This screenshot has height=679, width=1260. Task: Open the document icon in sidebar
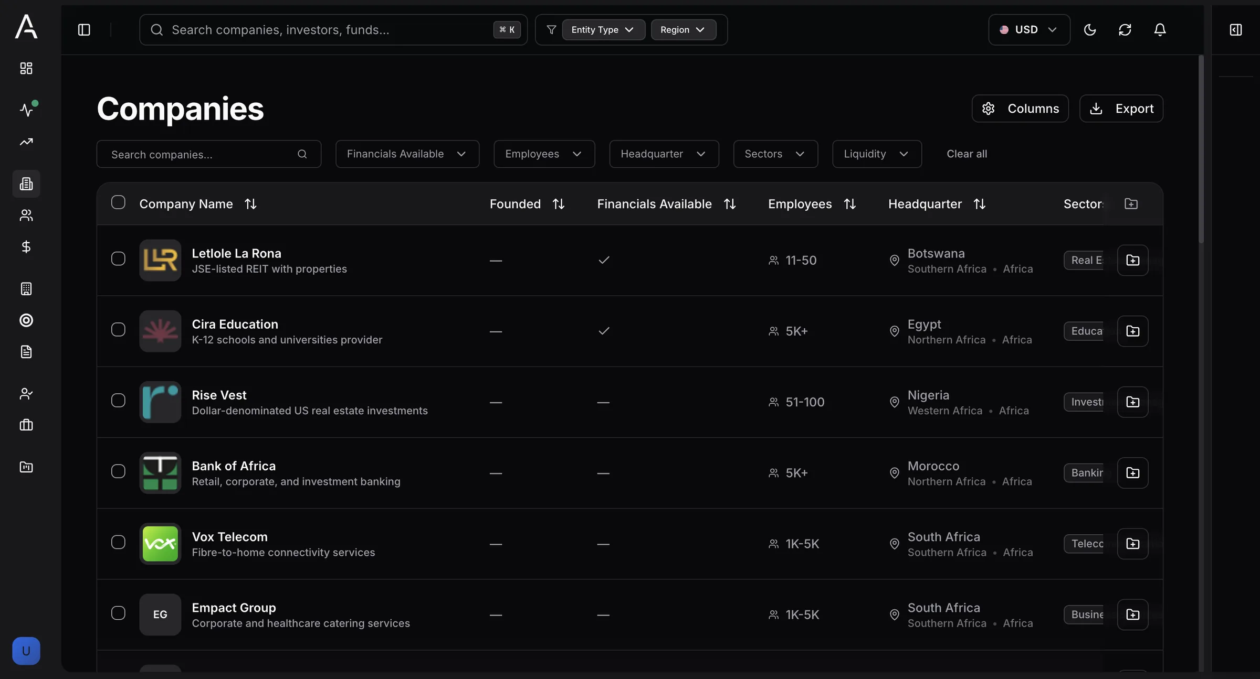click(26, 351)
